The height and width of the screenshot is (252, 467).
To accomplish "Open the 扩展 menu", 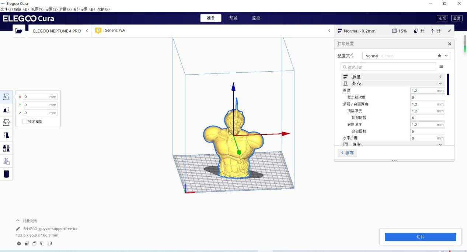I will [66, 9].
